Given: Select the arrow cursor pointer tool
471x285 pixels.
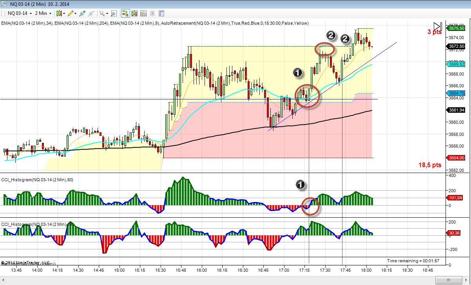Looking at the screenshot, I should coord(104,13).
